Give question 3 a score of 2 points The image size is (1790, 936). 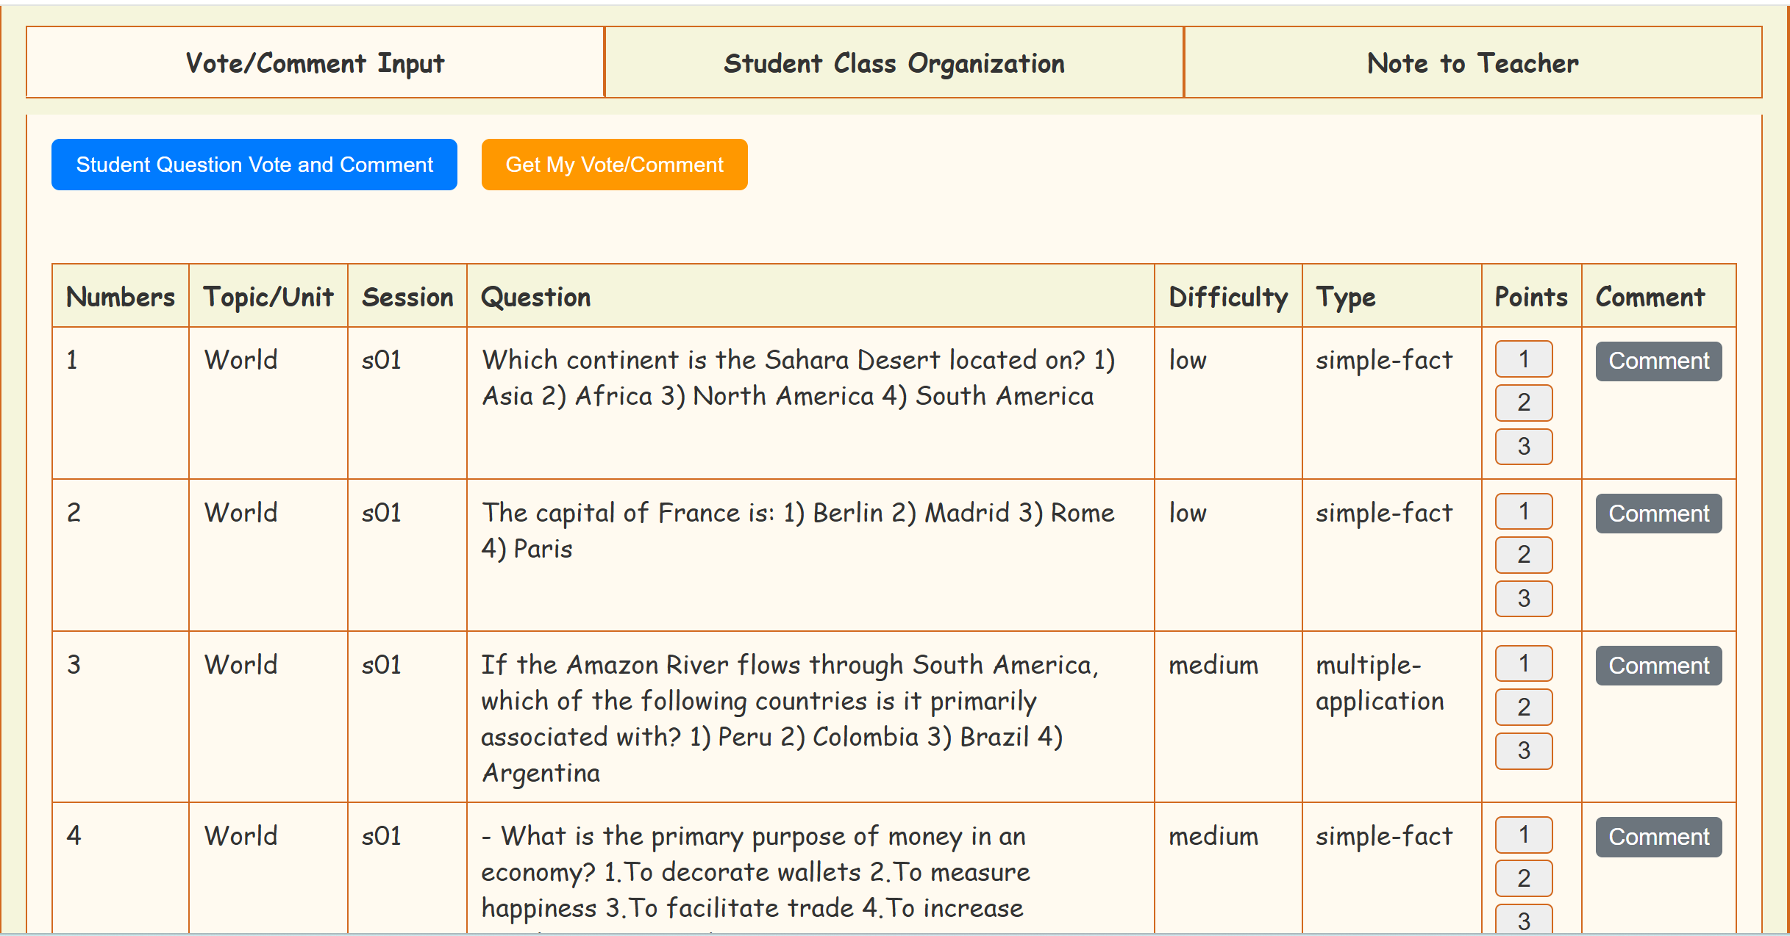[1524, 707]
